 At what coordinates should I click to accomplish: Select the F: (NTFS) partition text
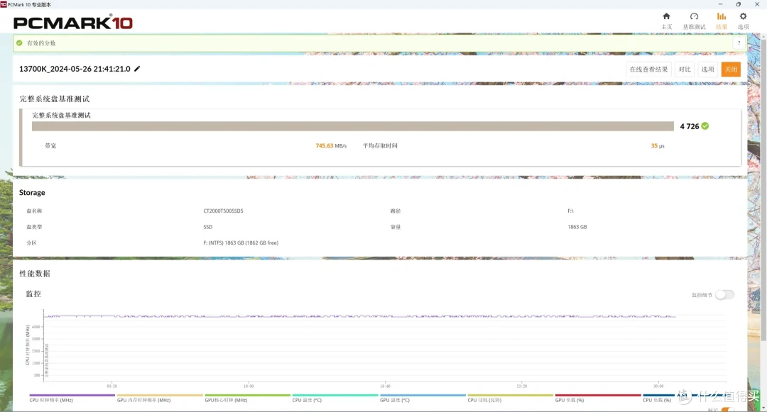coord(241,243)
